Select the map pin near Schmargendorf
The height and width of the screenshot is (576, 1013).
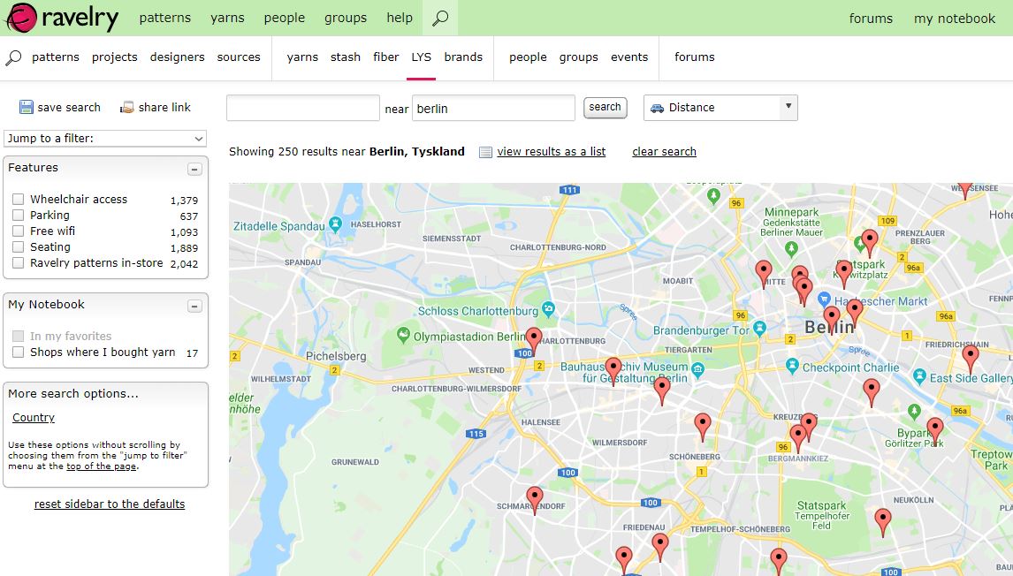534,498
